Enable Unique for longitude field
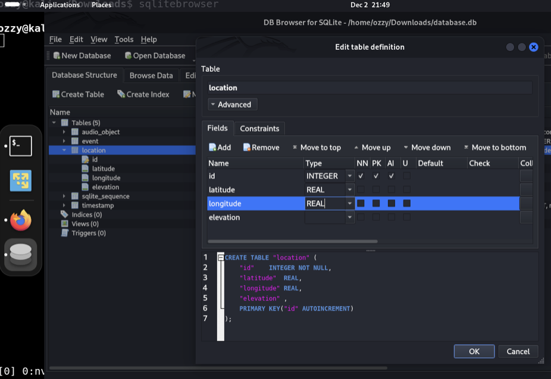Viewport: 551px width, 379px height. pyautogui.click(x=407, y=204)
